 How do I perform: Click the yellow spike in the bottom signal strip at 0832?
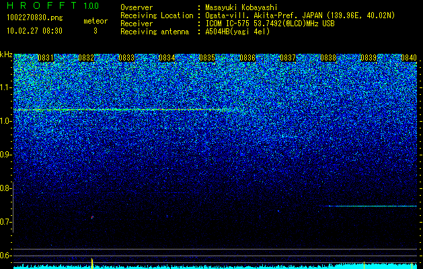pos(92,264)
